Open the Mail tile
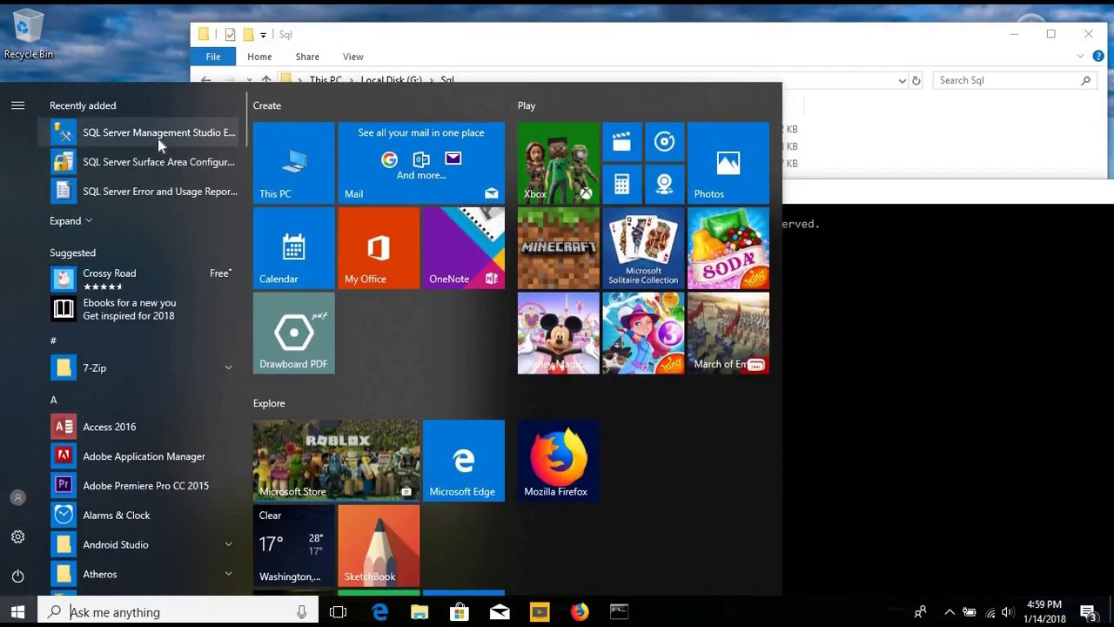 pyautogui.click(x=421, y=163)
